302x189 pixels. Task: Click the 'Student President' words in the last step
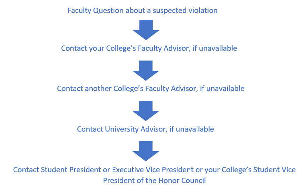click(71, 170)
